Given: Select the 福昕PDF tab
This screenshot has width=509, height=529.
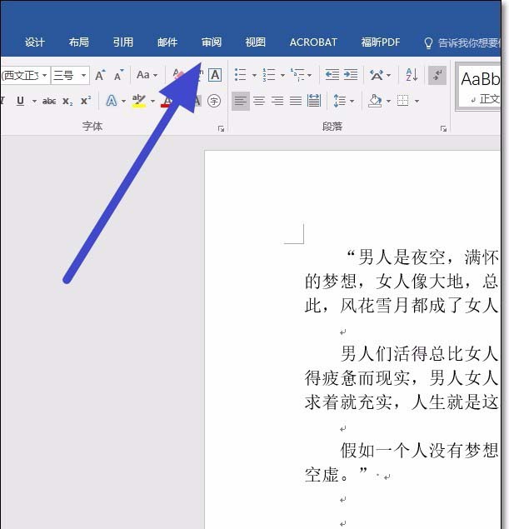Looking at the screenshot, I should tap(381, 42).
